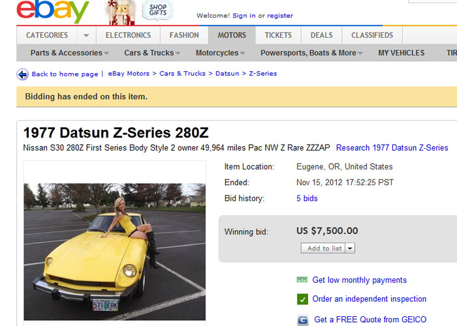The height and width of the screenshot is (326, 457).
Task: Go Back to home page link
Action: click(65, 74)
